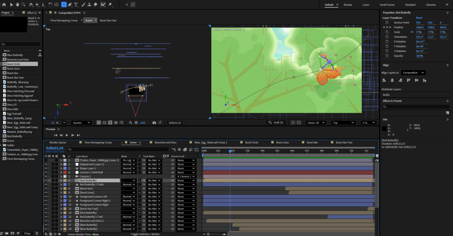The image size is (453, 236).
Task: Expand the Camera 1 layer properties
Action: [61, 177]
